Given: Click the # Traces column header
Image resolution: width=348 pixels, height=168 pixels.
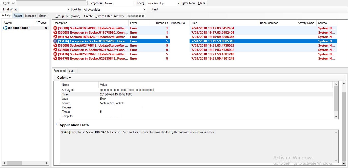Looking at the screenshot, I should 41,23.
